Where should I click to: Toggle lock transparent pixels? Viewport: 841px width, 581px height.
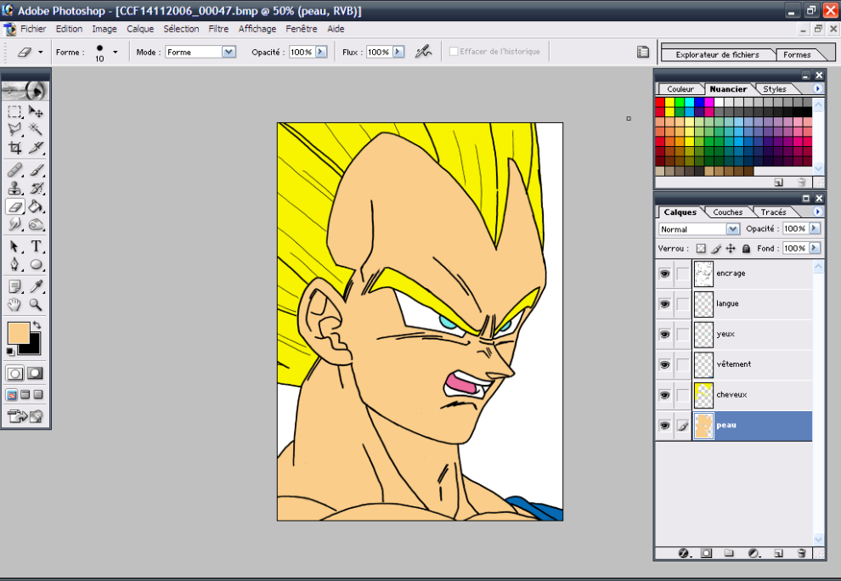pyautogui.click(x=701, y=248)
